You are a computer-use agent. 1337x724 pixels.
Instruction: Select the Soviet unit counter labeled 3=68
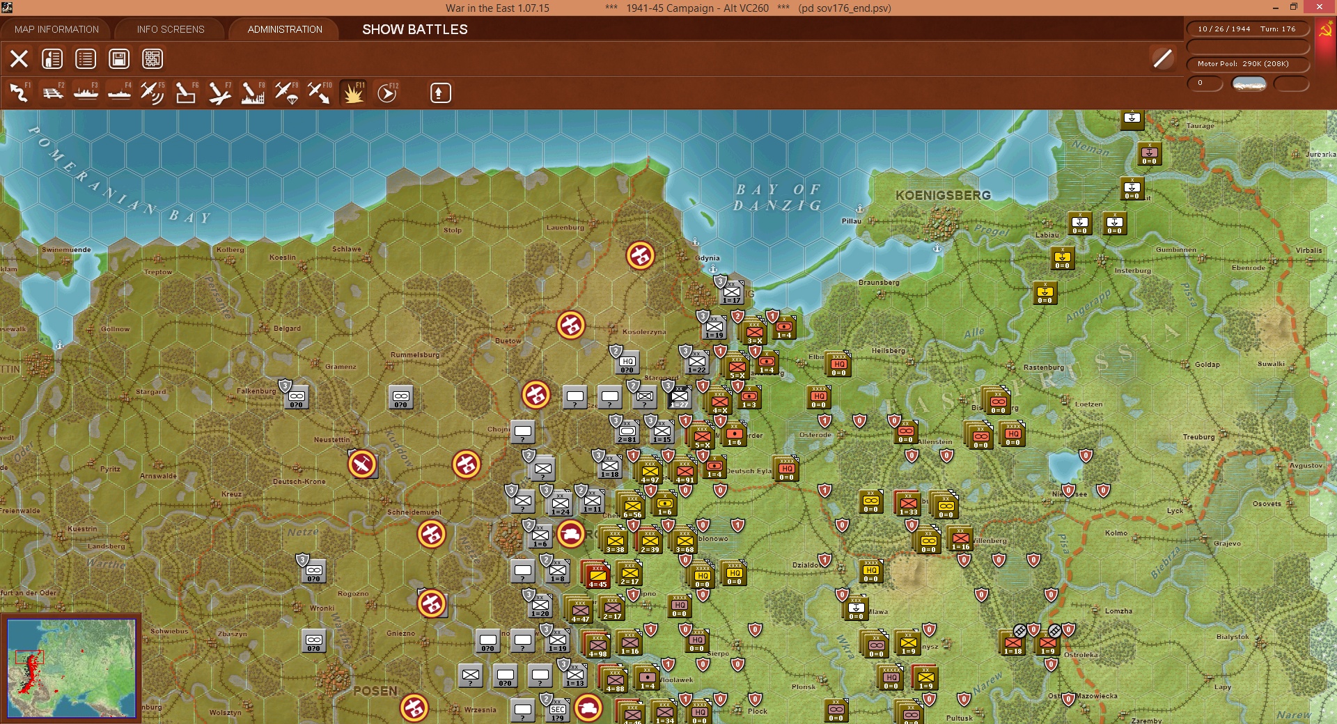[x=685, y=541]
